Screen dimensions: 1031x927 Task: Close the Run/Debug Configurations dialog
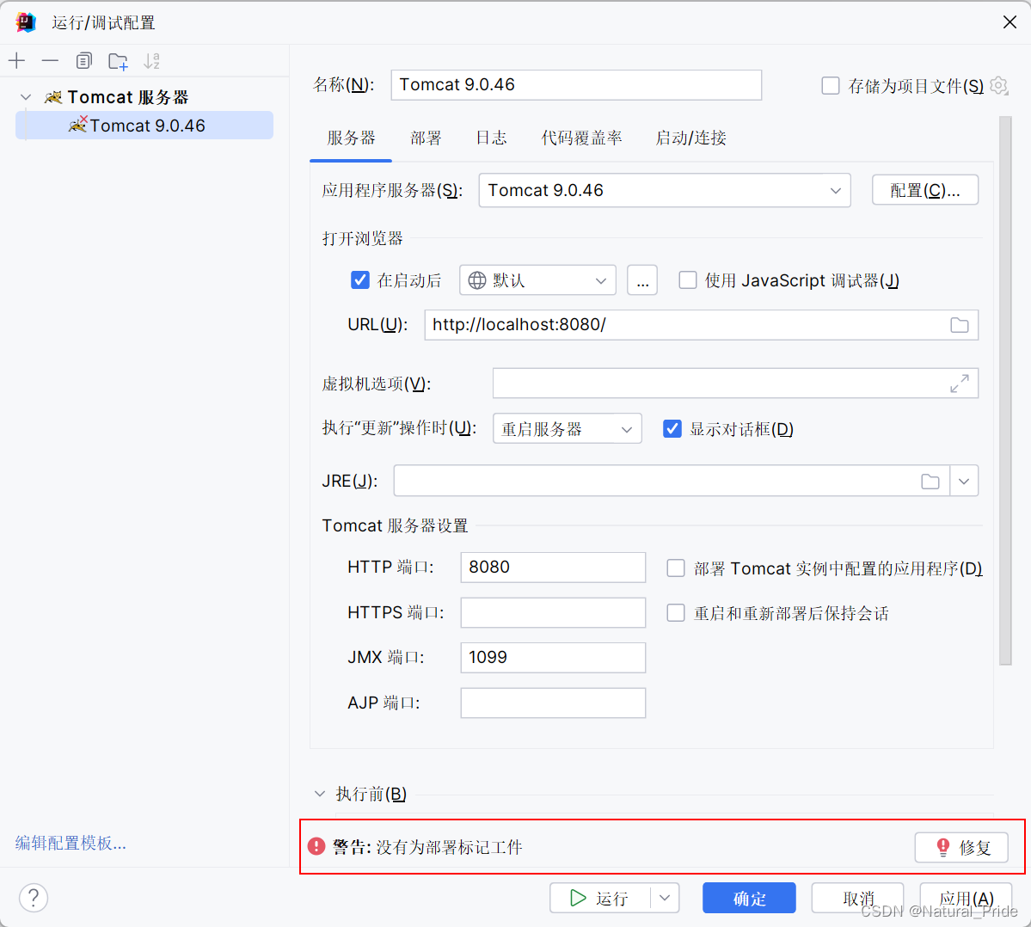[1010, 22]
